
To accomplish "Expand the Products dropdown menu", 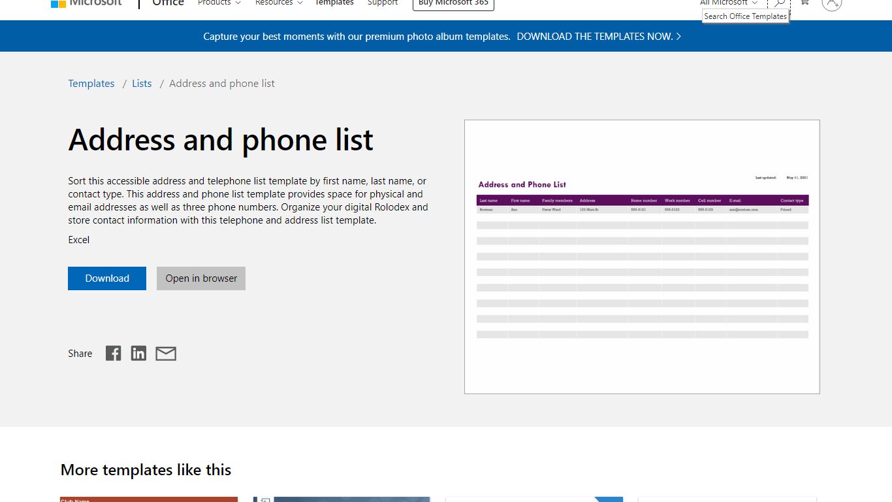I will pos(219,3).
